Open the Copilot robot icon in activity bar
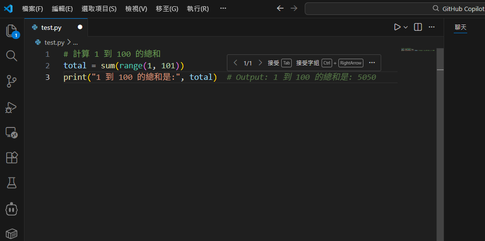The width and height of the screenshot is (485, 241). coord(12,209)
